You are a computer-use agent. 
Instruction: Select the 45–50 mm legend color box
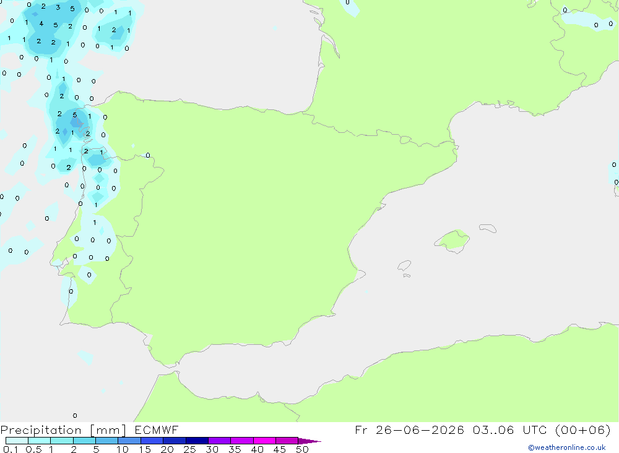pos(287,441)
